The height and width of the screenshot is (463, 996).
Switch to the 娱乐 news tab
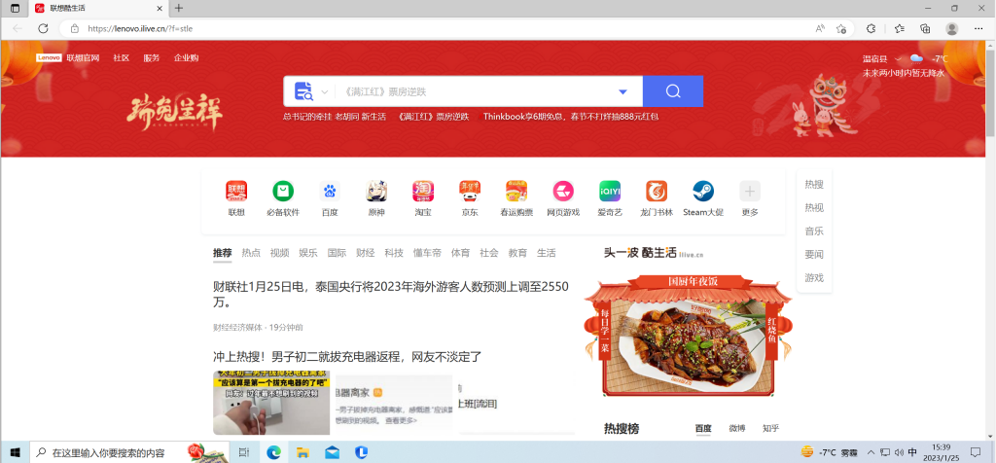pyautogui.click(x=308, y=253)
